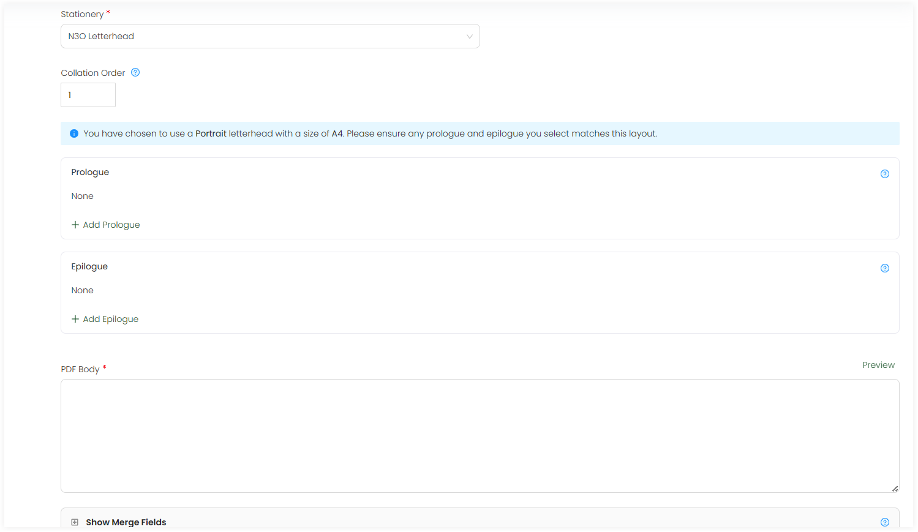The width and height of the screenshot is (918, 532).
Task: Focus the Collation Order number field
Action: click(88, 95)
